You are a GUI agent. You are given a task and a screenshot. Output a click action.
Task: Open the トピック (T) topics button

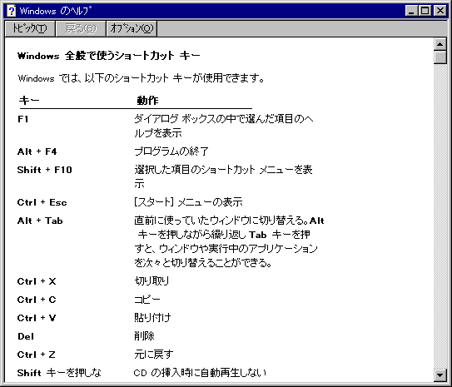[30, 28]
